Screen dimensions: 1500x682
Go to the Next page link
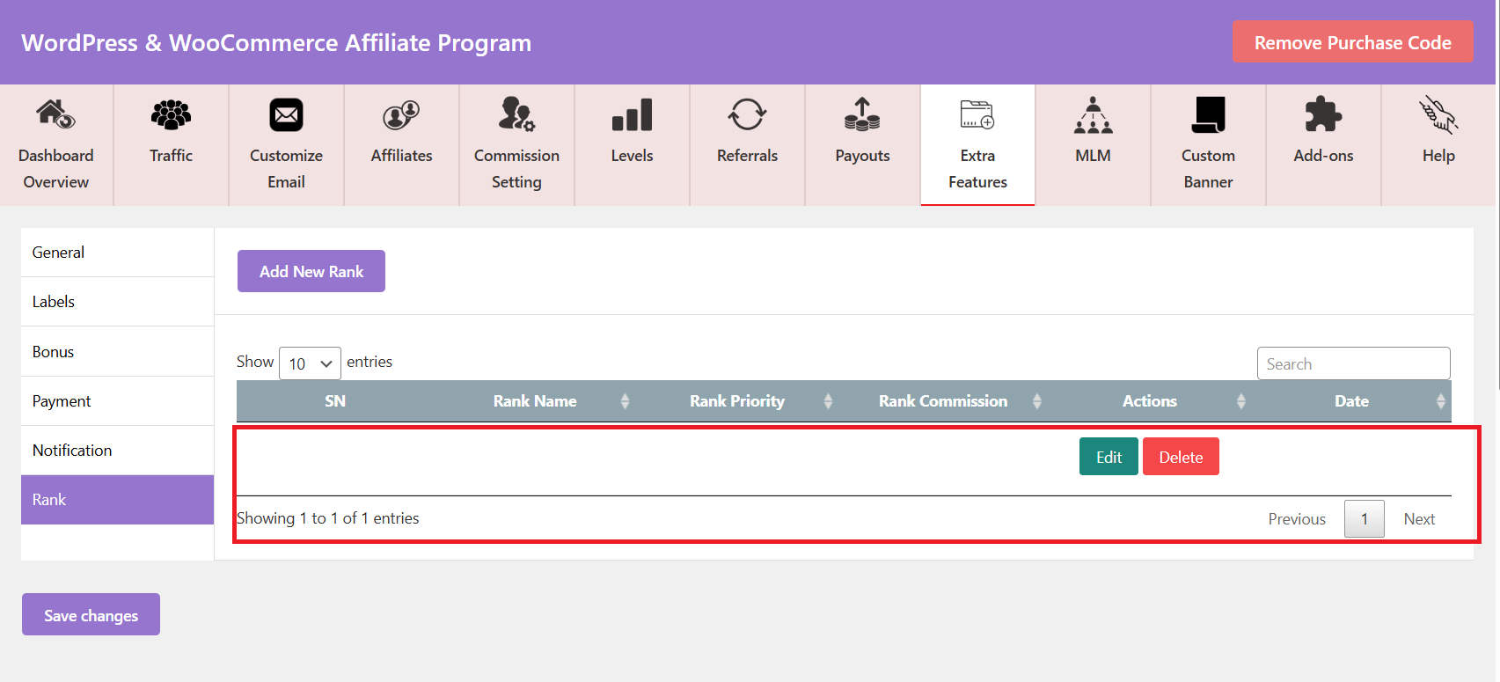click(1419, 519)
